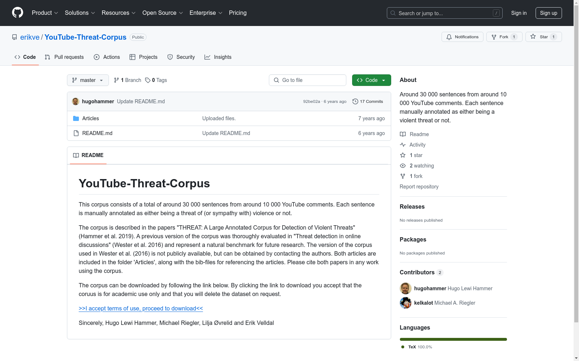
Task: Open the latest commit message Update README.md
Action: coord(141,101)
